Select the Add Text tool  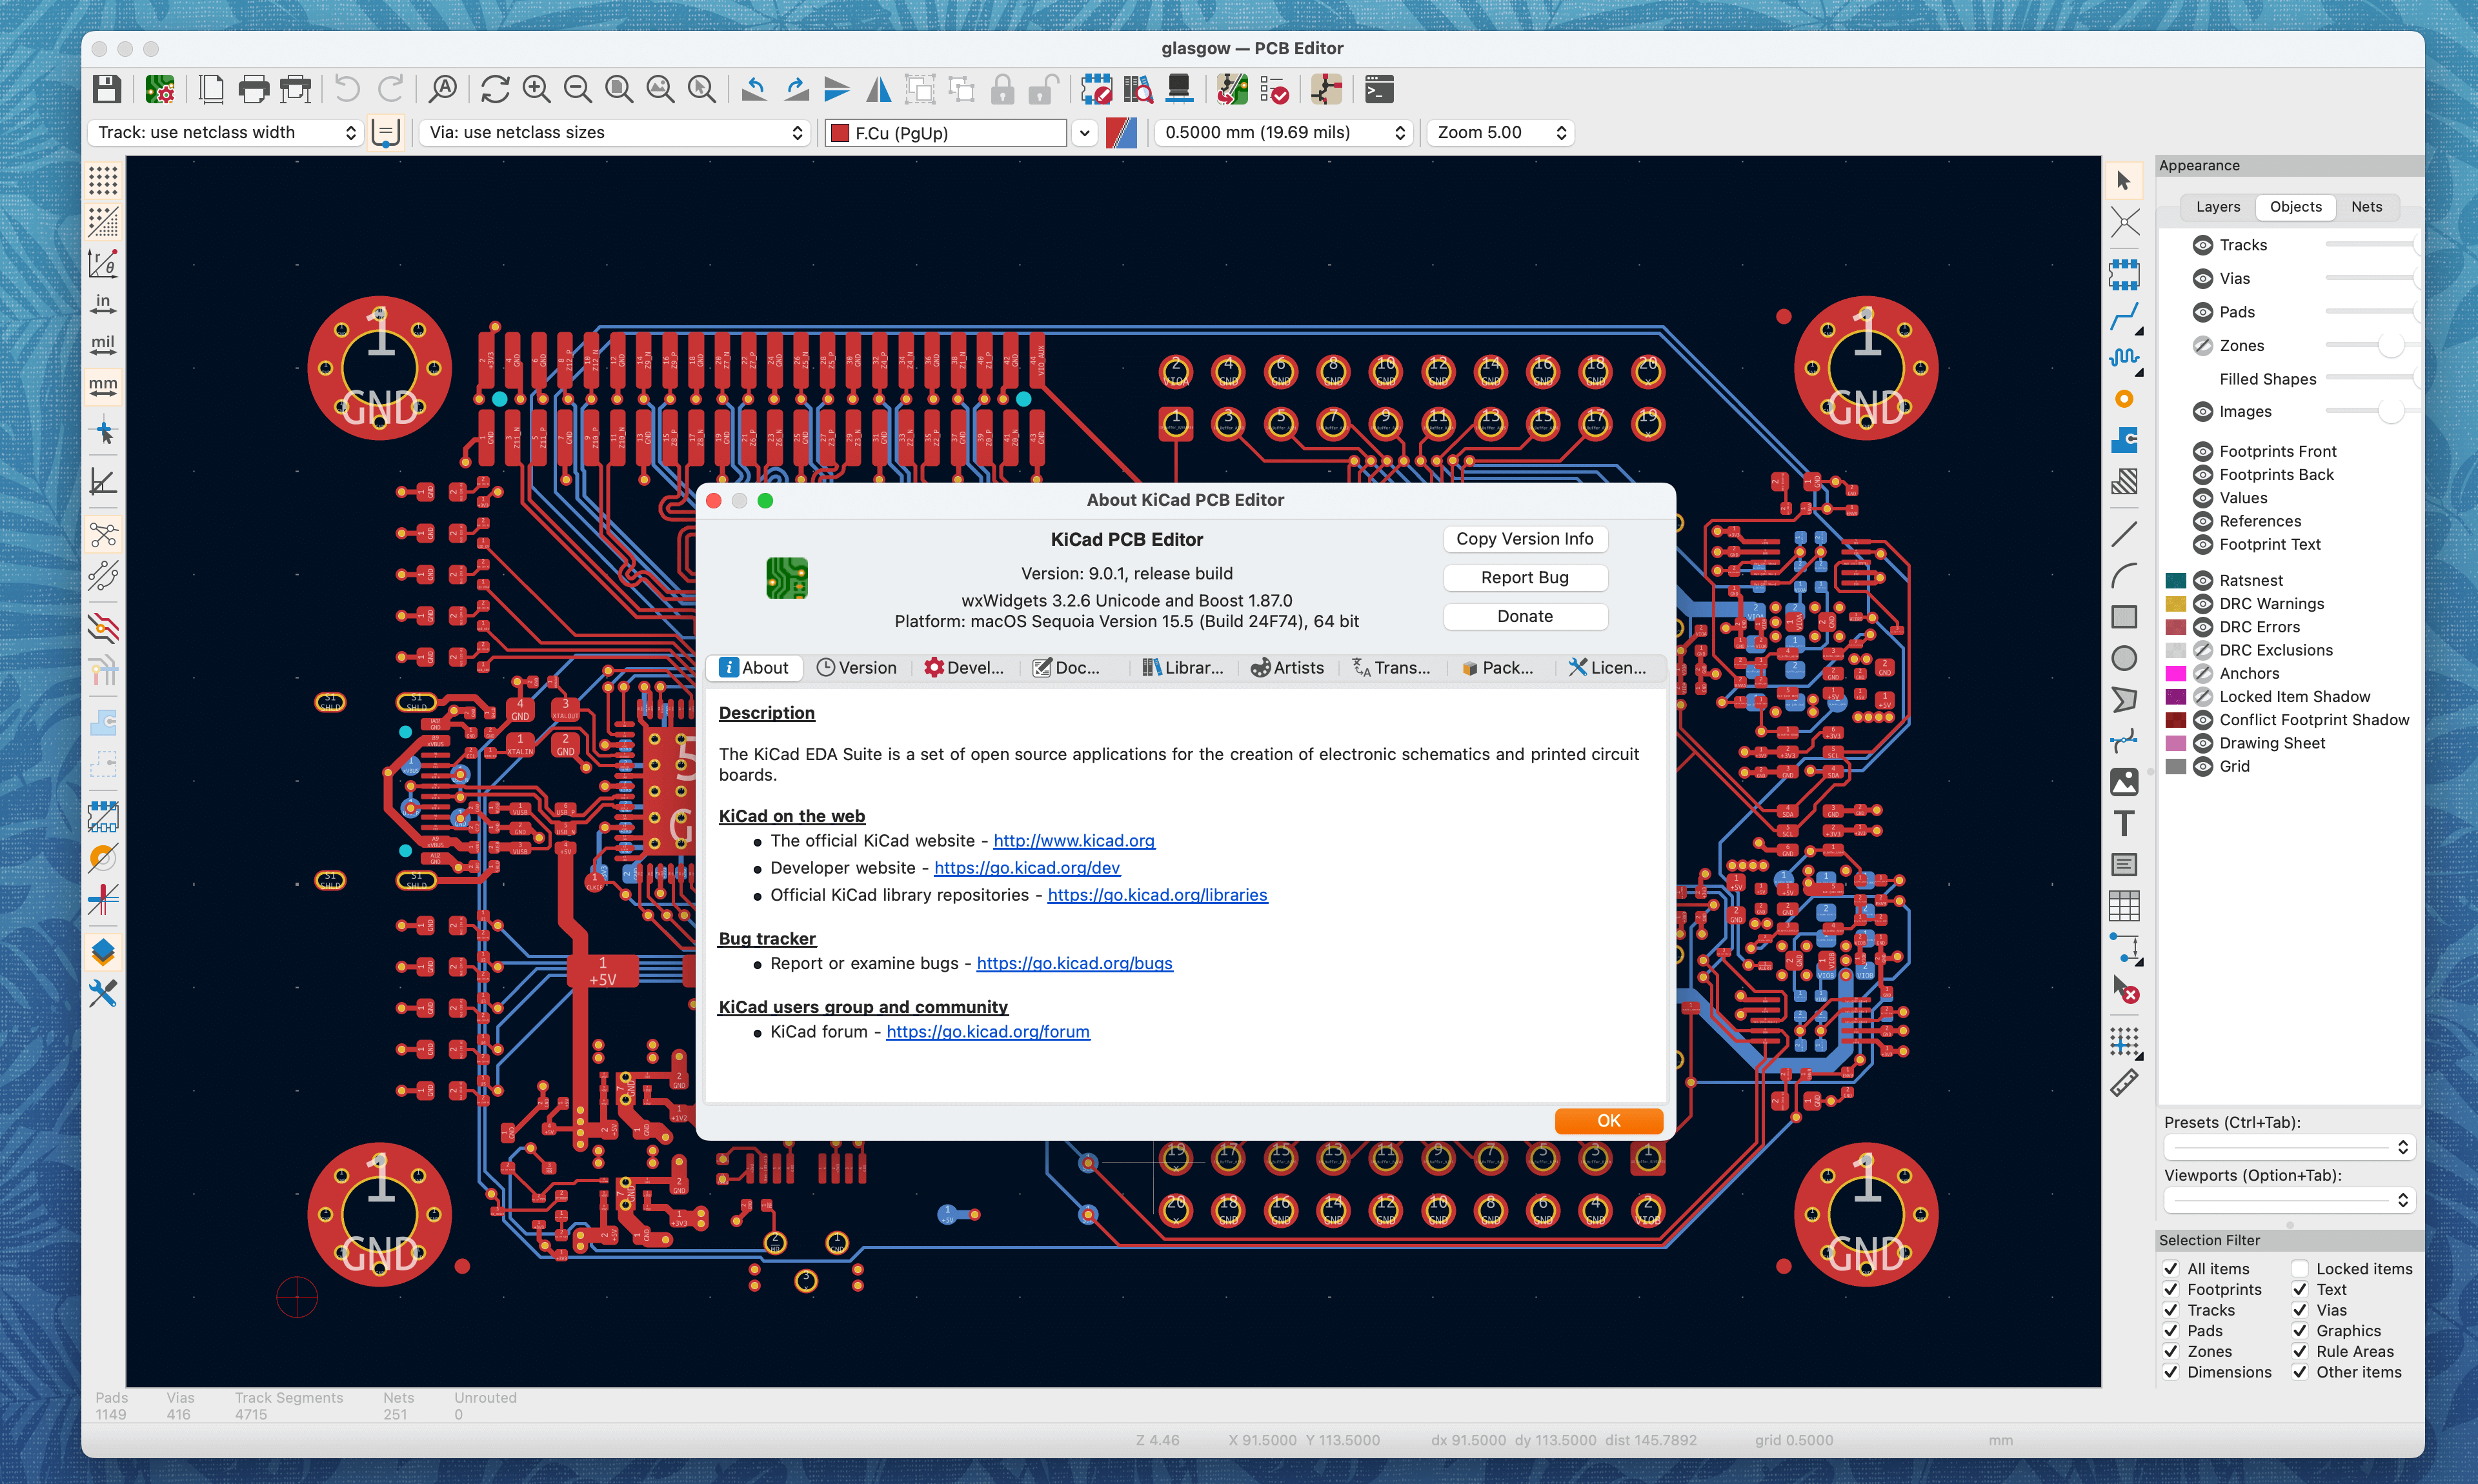coord(2124,823)
